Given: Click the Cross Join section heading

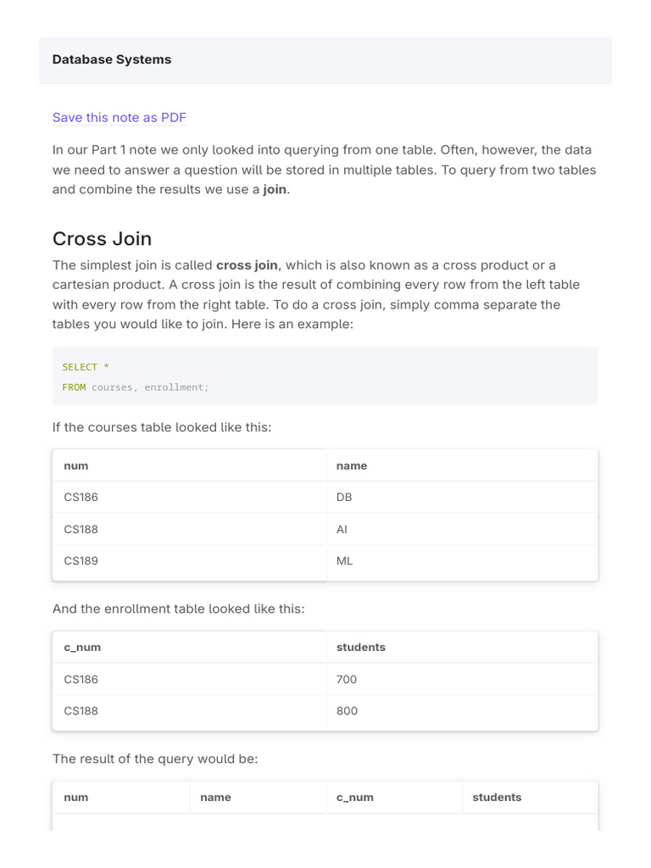Looking at the screenshot, I should pos(102,238).
